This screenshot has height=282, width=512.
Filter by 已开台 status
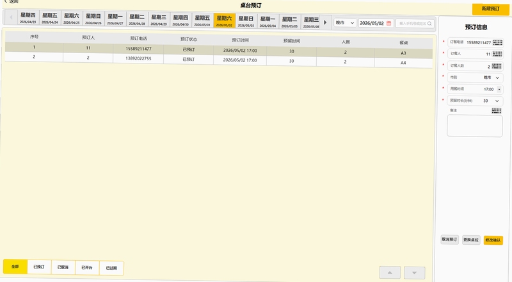click(87, 268)
